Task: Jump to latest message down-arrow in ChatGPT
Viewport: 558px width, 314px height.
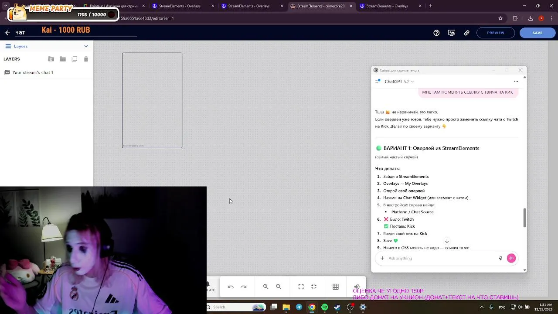Action: click(447, 241)
